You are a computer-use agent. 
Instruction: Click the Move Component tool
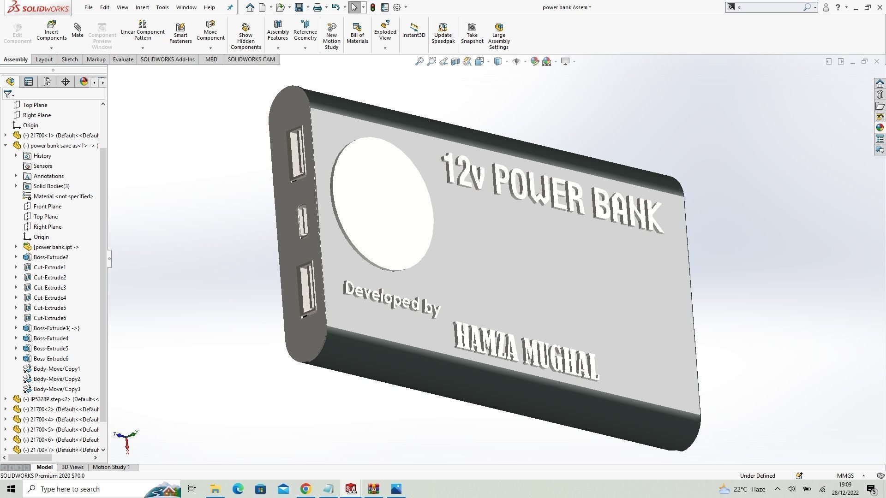pos(210,32)
